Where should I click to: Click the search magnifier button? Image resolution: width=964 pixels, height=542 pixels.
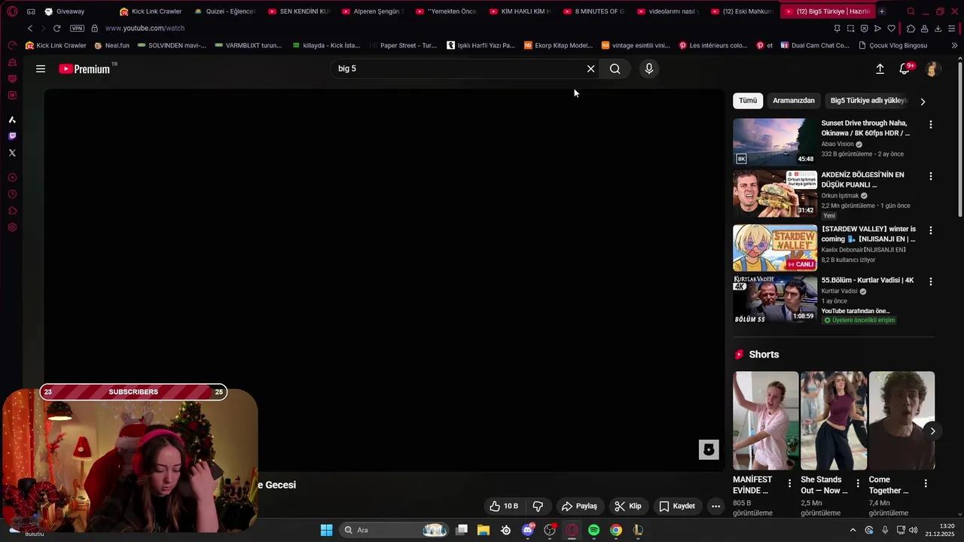[x=615, y=69]
